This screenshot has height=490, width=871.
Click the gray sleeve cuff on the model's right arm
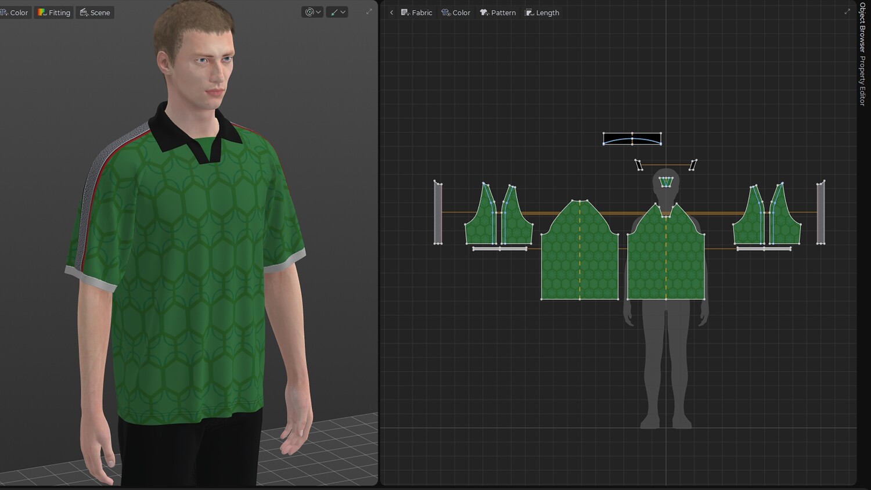click(90, 280)
